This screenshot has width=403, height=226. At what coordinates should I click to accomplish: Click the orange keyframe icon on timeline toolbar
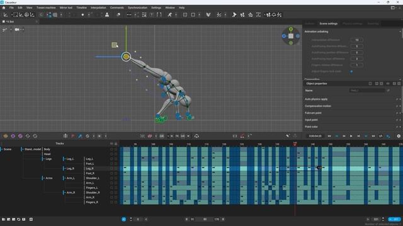[6, 136]
